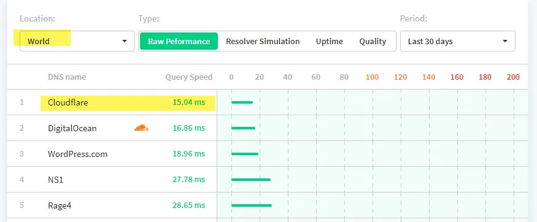Click the NS1 speed bar in chart
Viewport: 537px width, 222px height.
coord(251,180)
